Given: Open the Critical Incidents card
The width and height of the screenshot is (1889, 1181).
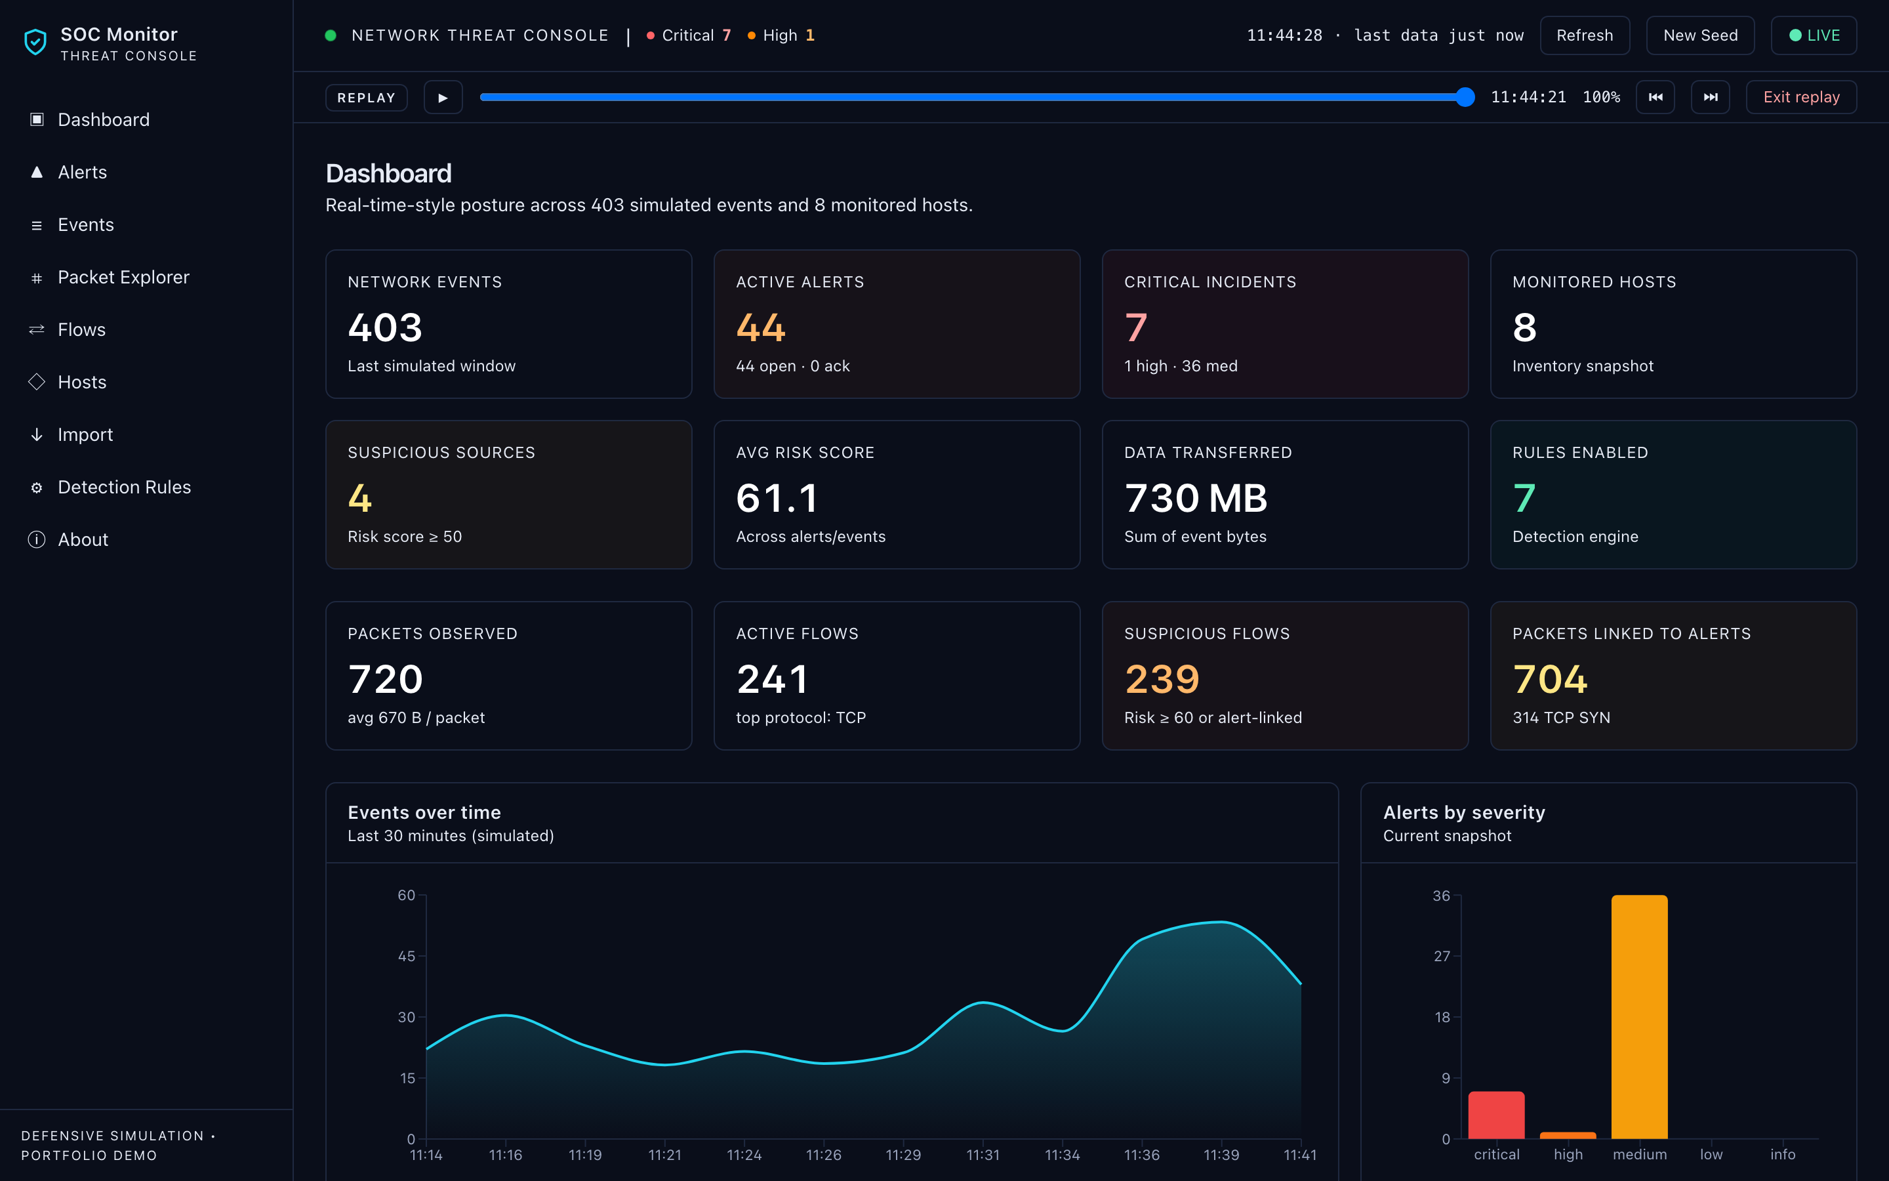Looking at the screenshot, I should pos(1285,324).
